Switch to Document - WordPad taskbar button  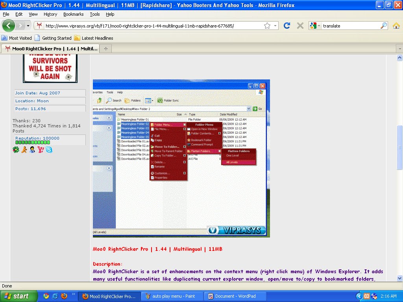235,296
